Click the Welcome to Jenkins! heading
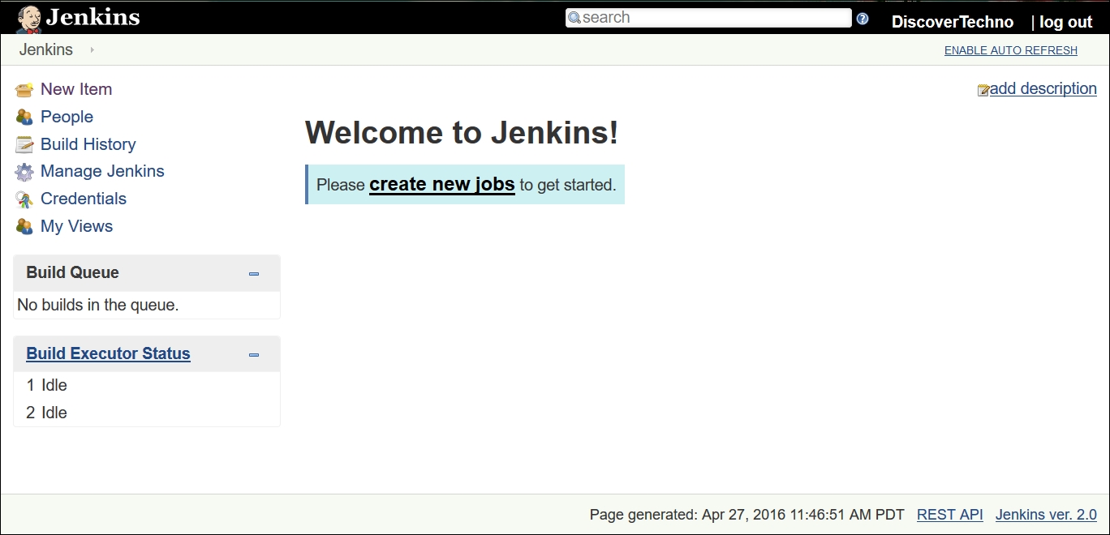Screen dimensions: 1110x535 [462, 132]
